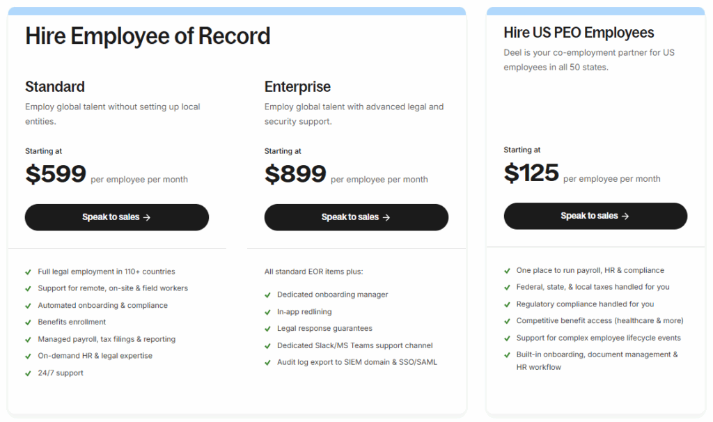Screen dimensions: 713x422
Task: Click the Enterprise plan title
Action: tap(297, 87)
